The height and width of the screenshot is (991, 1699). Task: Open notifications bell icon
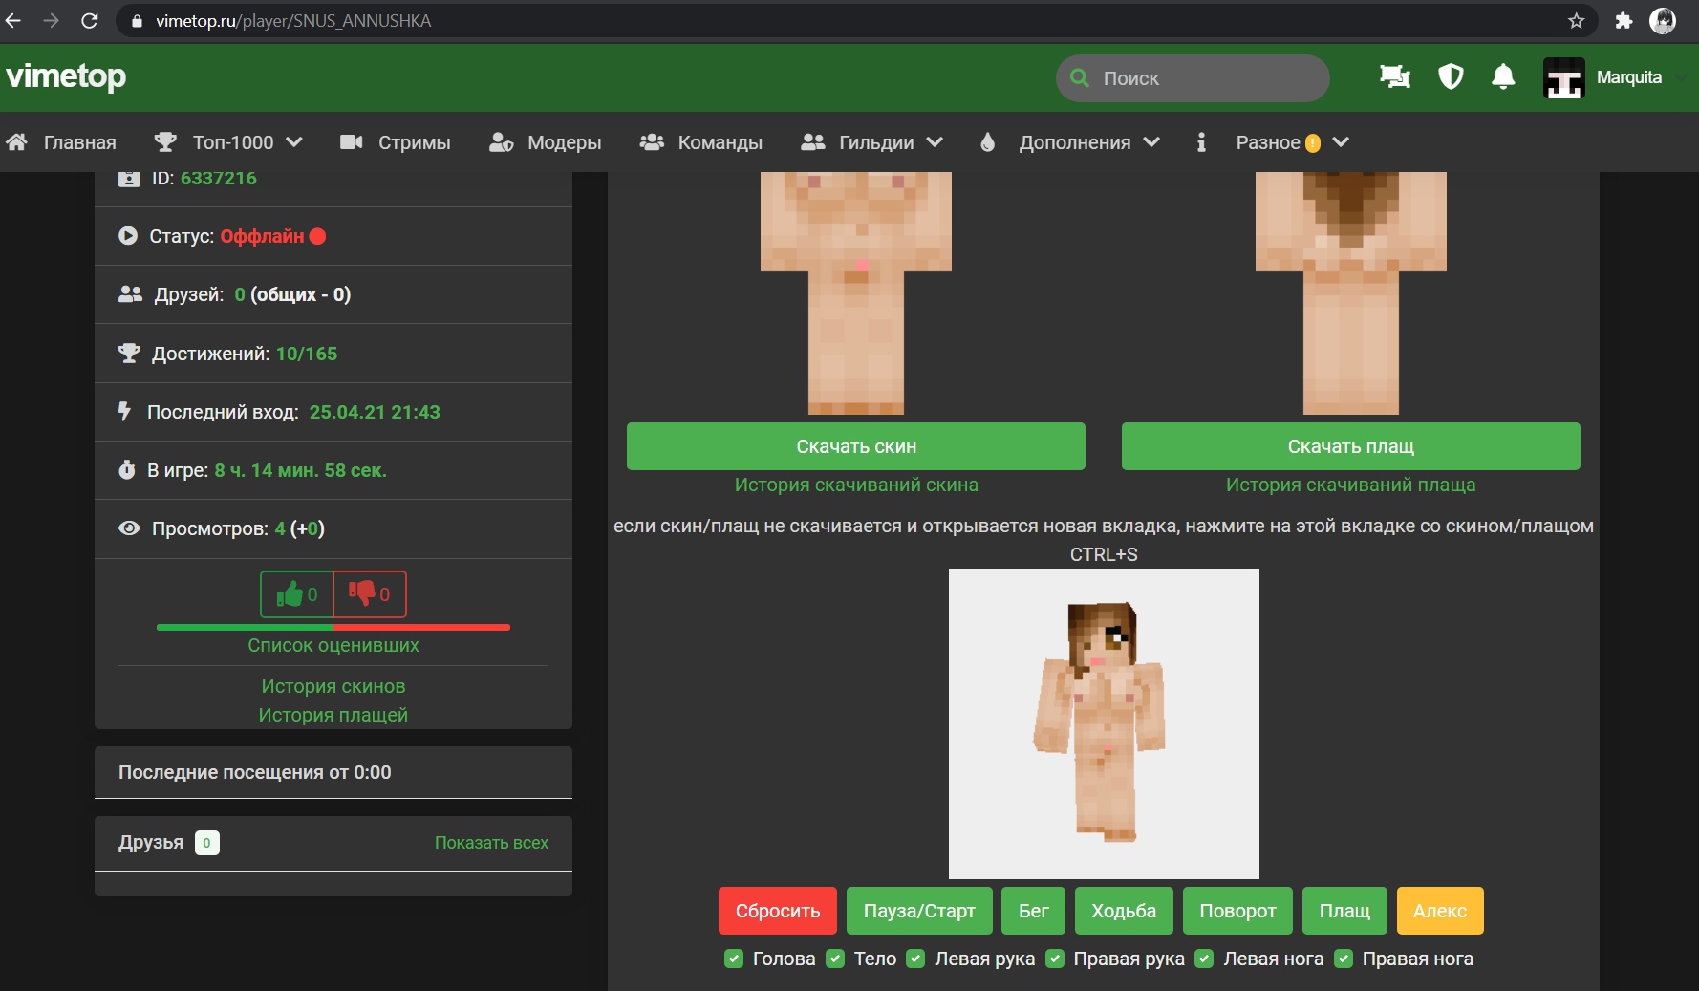click(1503, 77)
